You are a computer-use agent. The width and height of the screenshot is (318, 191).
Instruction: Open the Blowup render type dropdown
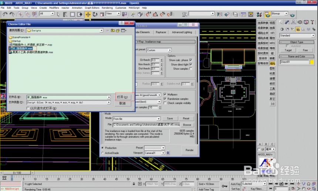coord(286,13)
